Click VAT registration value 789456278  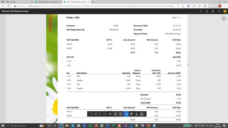click(114, 30)
